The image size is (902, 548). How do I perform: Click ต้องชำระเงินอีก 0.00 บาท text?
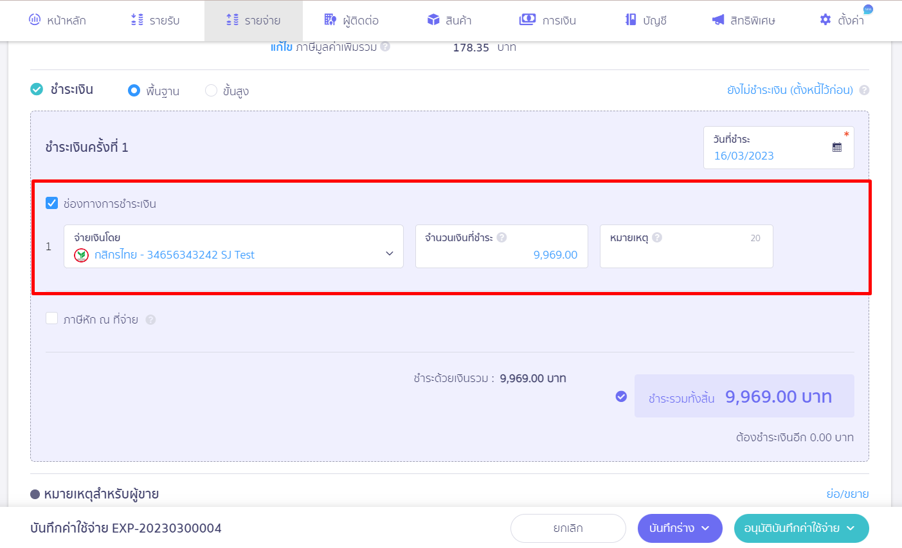pyautogui.click(x=795, y=437)
